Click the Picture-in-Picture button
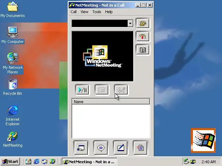This screenshot has width=222, height=166. pos(102,90)
